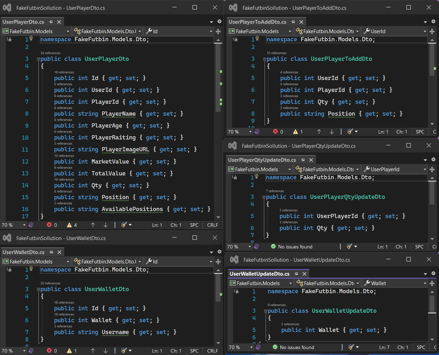This screenshot has height=355, width=439.
Task: Click the SPC indicator in UserWalletDto.cs status bar
Action: click(194, 350)
